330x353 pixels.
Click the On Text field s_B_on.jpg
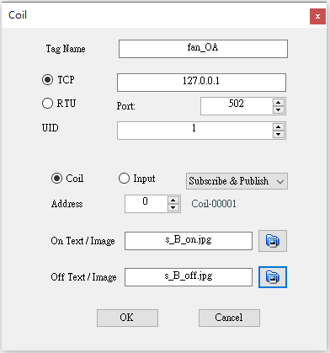click(189, 241)
